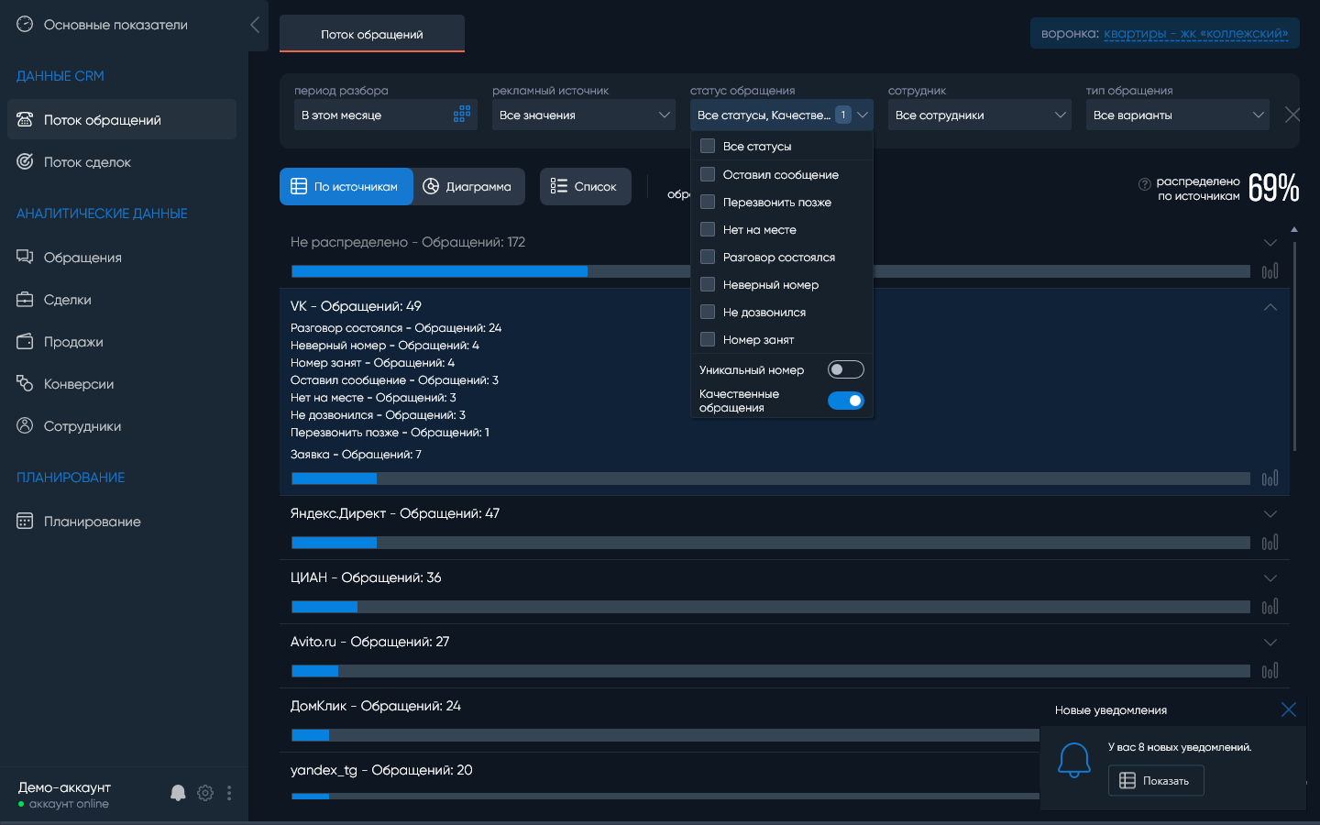Switch to the Диаграмма view tab
The width and height of the screenshot is (1320, 825).
[467, 187]
